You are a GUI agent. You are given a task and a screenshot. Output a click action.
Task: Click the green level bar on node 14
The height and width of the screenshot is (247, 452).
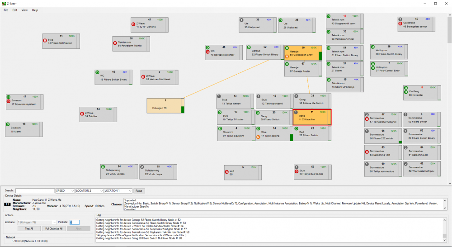point(292,136)
